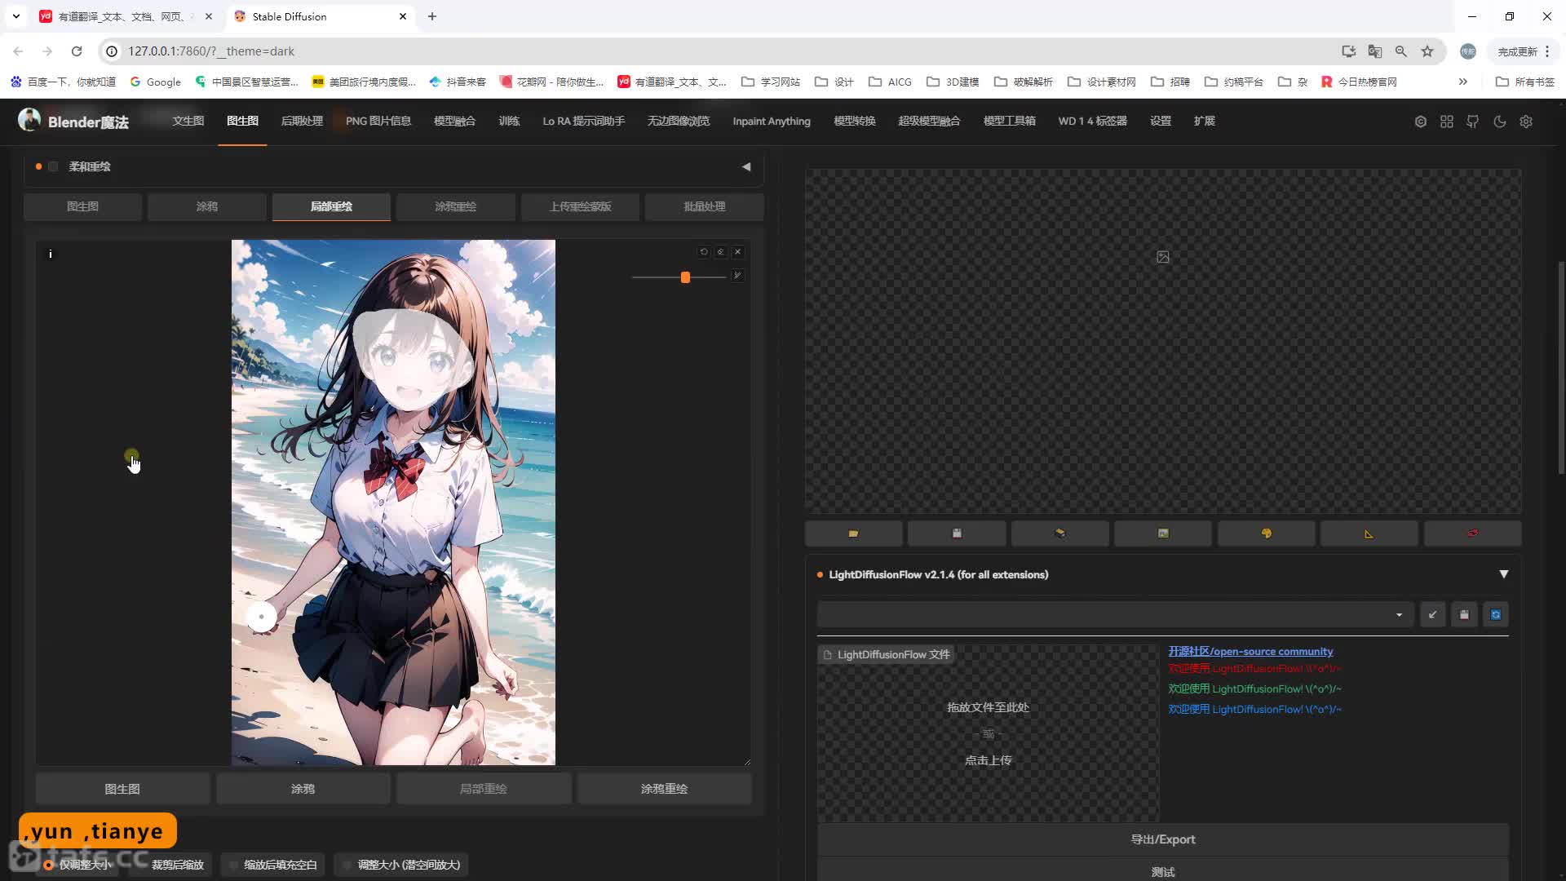The image size is (1566, 881).
Task: Send image to 涂鸦 button below canvas
Action: [303, 789]
